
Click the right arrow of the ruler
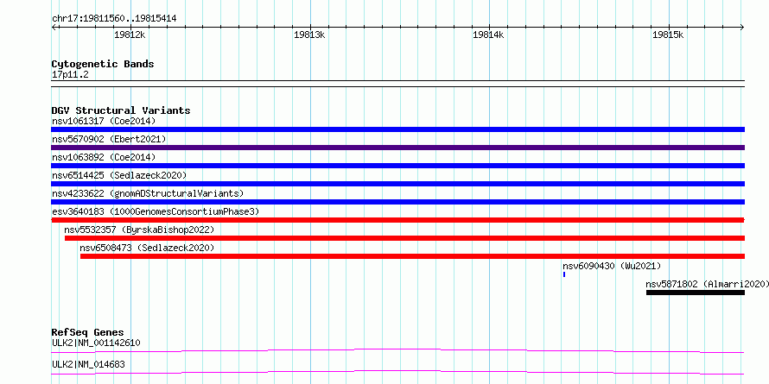(x=742, y=27)
